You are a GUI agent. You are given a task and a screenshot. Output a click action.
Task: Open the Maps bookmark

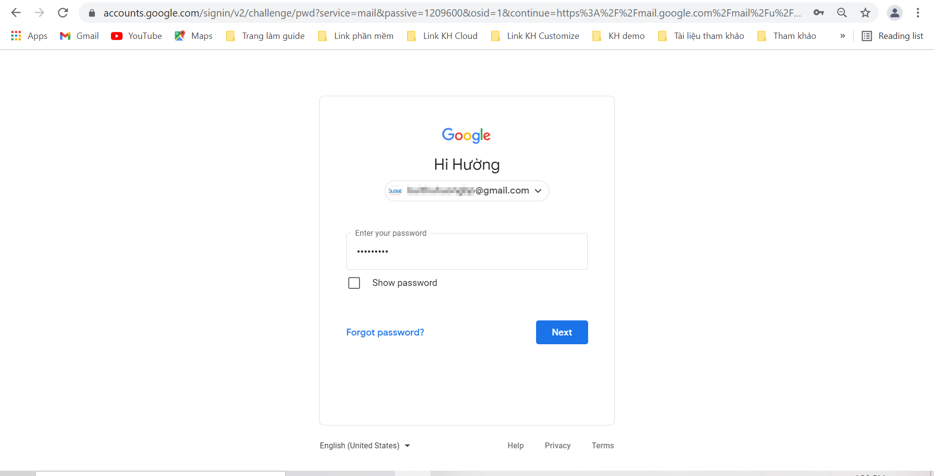pos(194,35)
